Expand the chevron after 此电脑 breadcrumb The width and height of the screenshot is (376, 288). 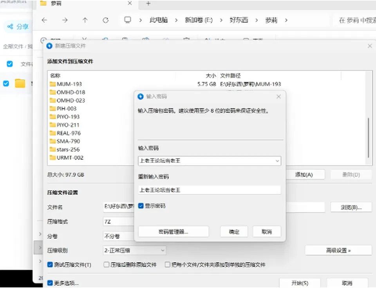pyautogui.click(x=176, y=20)
